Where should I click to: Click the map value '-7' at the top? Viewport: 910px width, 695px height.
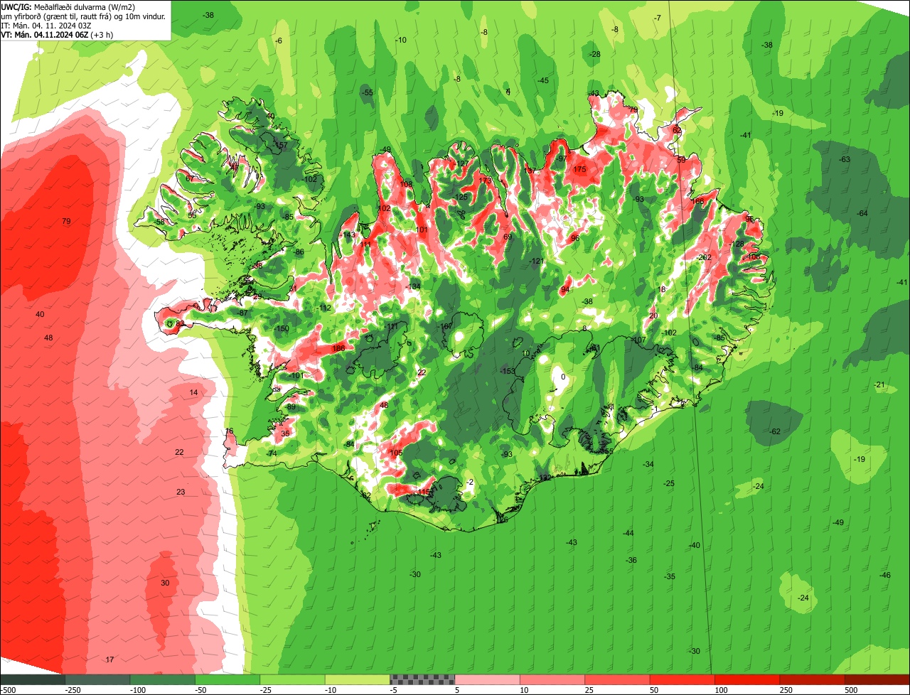658,18
